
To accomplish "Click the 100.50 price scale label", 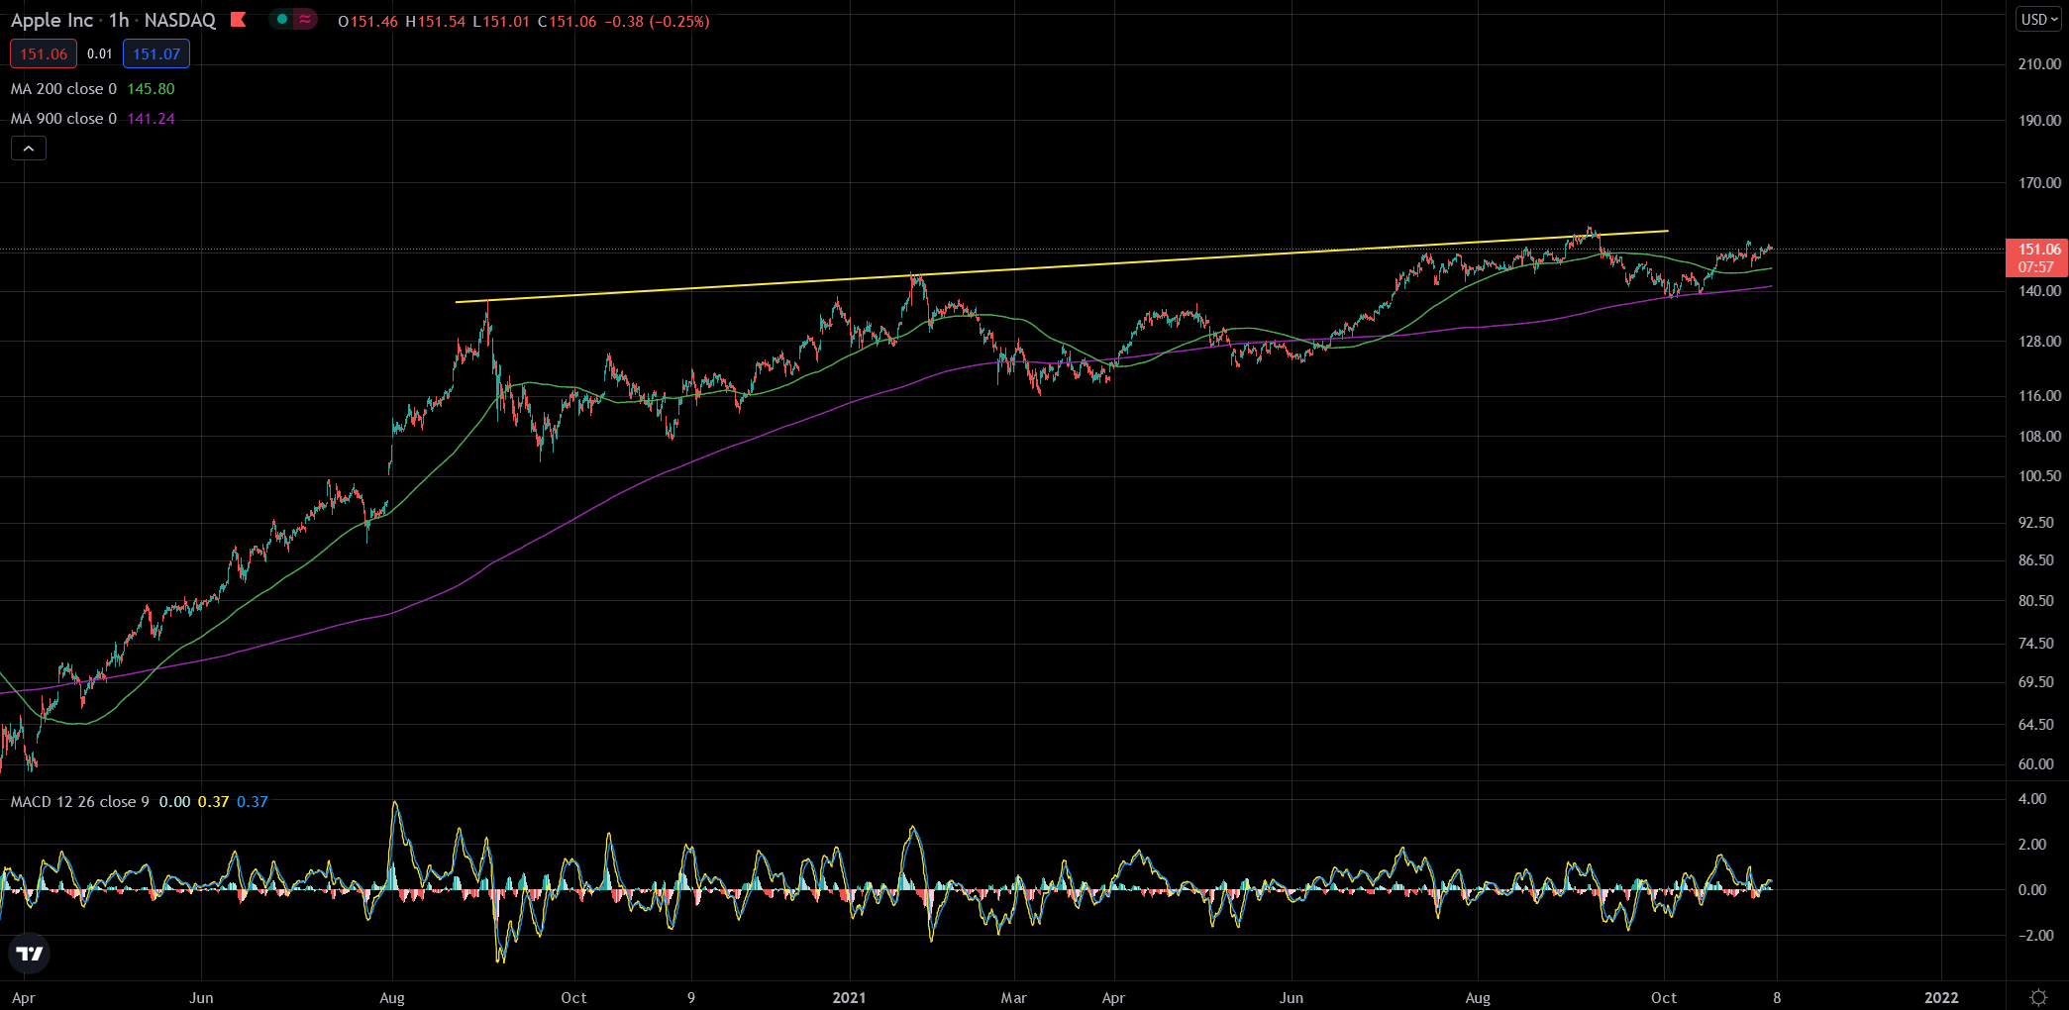I will point(2039,476).
